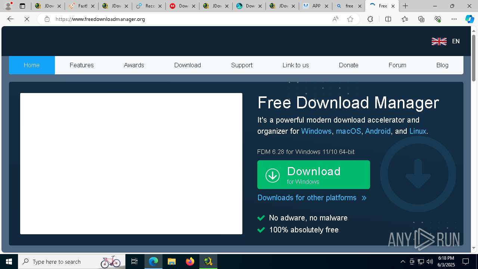
Task: Open the volume control in tray
Action: (430, 262)
